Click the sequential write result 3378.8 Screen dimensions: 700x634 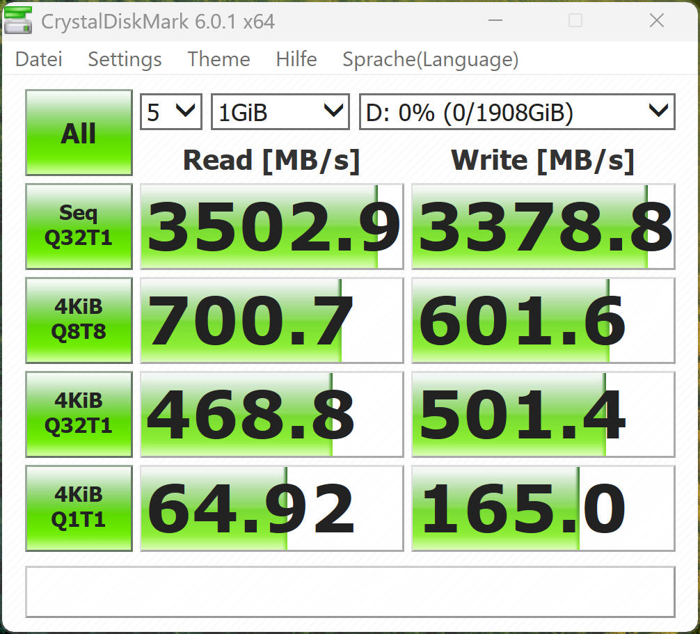(x=543, y=226)
